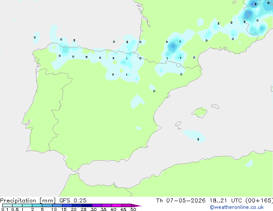273x211 pixels.
Task: Select the dark navy swatch between 25 and 30
Action: pyautogui.click(x=87, y=205)
